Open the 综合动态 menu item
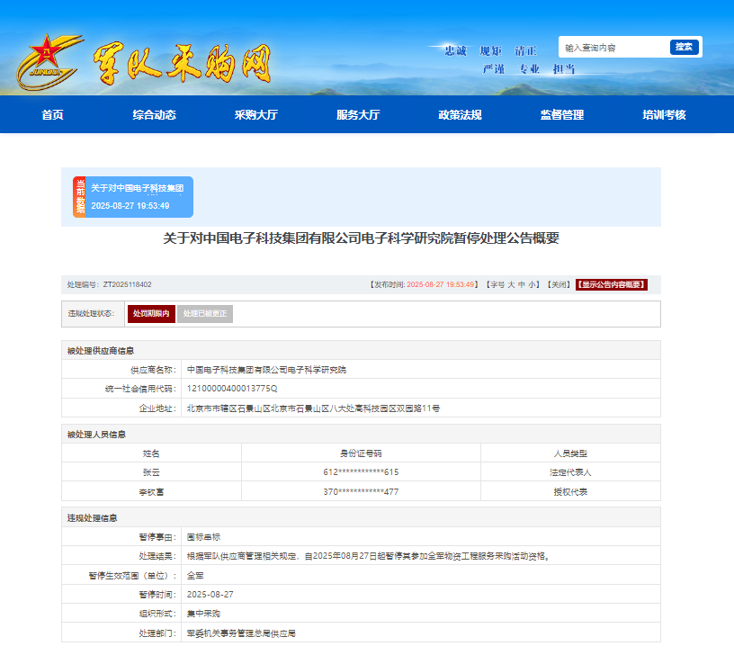Viewport: 734px width, 664px height. coord(155,115)
